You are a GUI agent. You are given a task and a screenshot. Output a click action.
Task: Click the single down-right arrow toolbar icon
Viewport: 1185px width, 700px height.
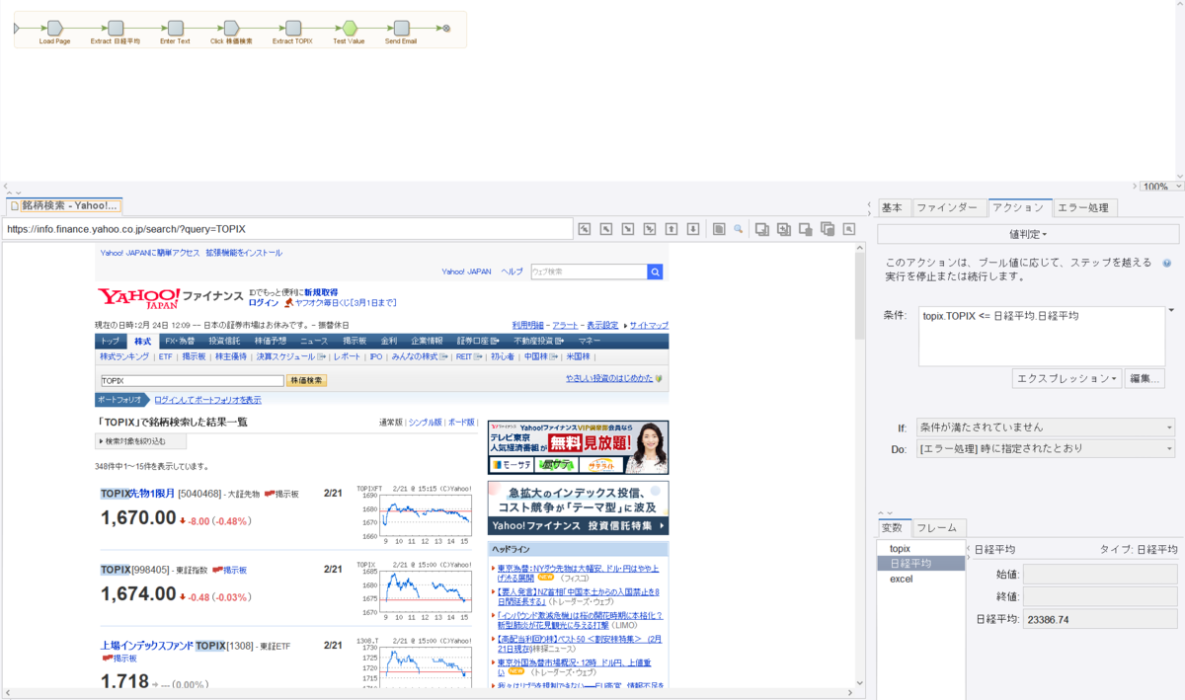(628, 229)
